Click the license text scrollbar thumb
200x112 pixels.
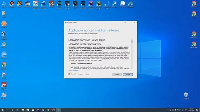132,41
